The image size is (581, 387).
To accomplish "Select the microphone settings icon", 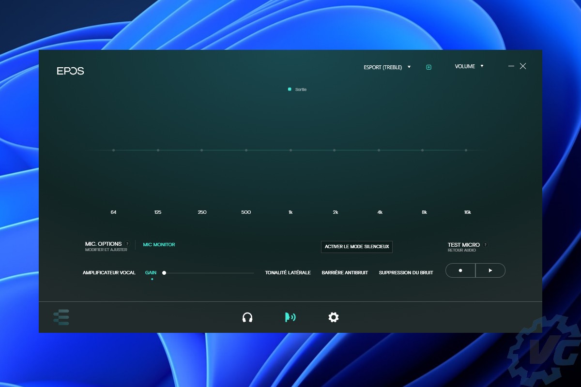I will click(x=290, y=317).
